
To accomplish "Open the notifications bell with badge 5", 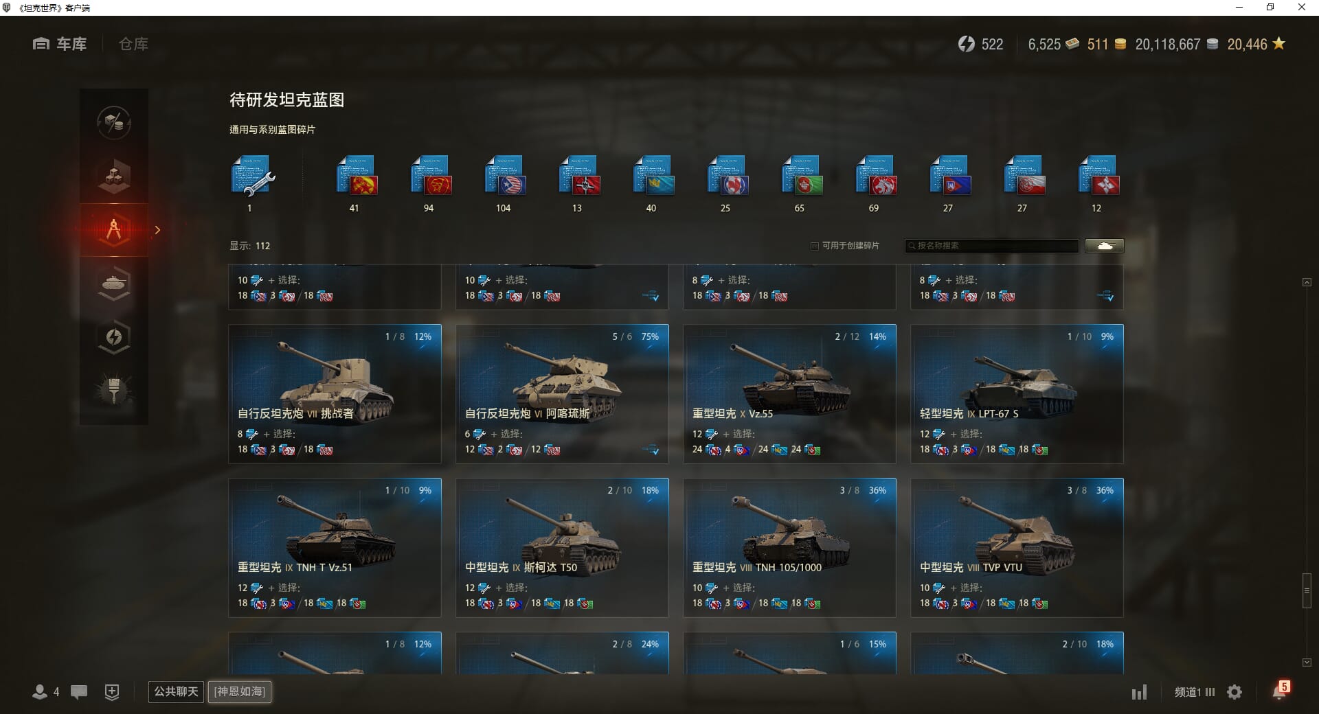I will [x=1281, y=691].
